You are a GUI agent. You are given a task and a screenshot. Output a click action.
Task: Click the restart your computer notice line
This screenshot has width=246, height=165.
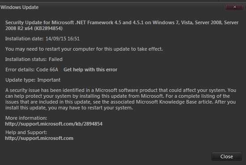tap(84, 49)
